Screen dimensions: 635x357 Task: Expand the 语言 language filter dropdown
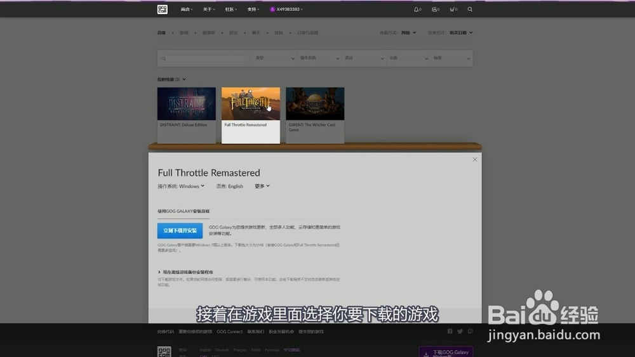pyautogui.click(x=364, y=58)
